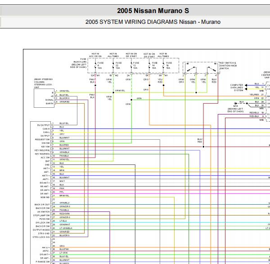Click the 'AS SWITCH' terminal label
The height and width of the screenshot is (264, 270).
point(44,212)
